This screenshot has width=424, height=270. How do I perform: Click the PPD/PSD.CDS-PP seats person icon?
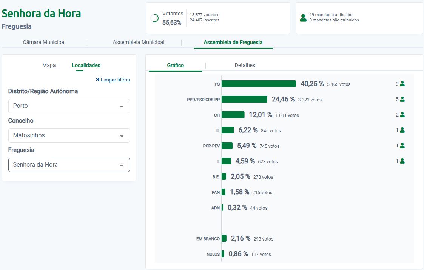tap(402, 99)
